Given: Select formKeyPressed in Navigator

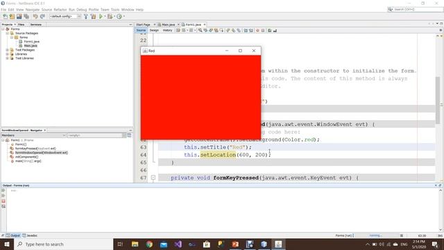Looking at the screenshot, I should pos(35,149).
